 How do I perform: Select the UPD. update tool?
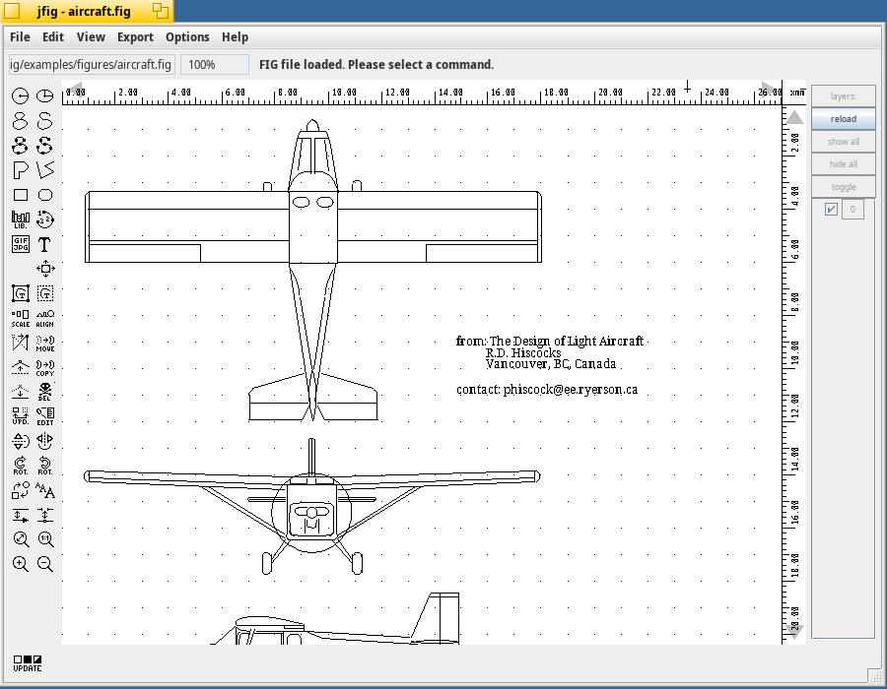(21, 416)
